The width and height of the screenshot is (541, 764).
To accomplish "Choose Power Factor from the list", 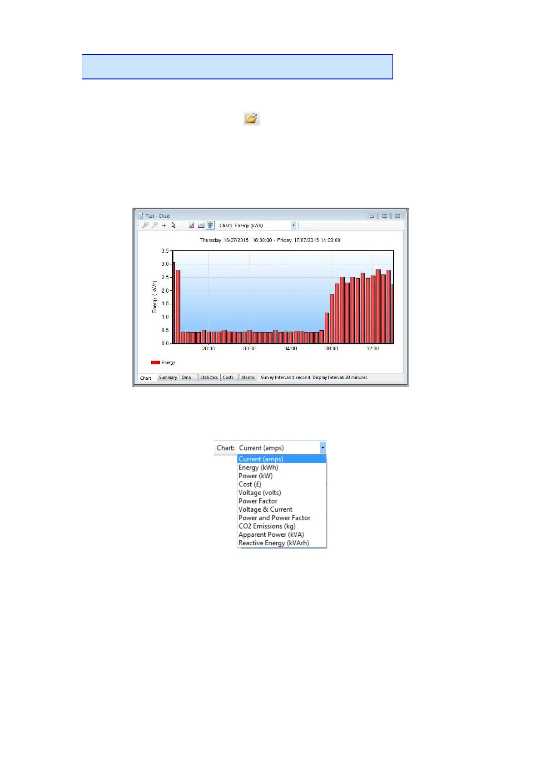I will 282,501.
